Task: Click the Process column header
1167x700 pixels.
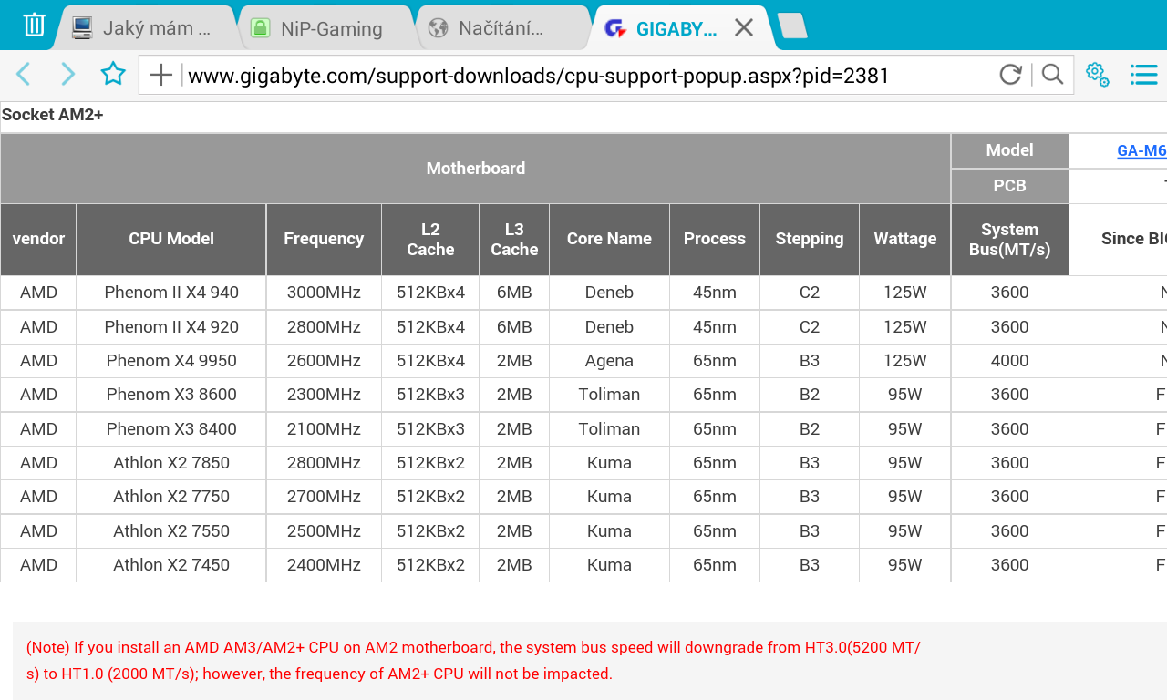Action: [x=715, y=239]
